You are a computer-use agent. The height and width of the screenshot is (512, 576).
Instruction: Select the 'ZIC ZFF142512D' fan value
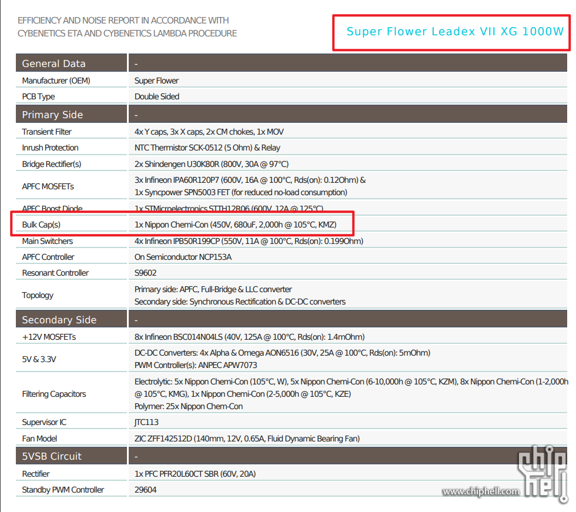tap(247, 439)
